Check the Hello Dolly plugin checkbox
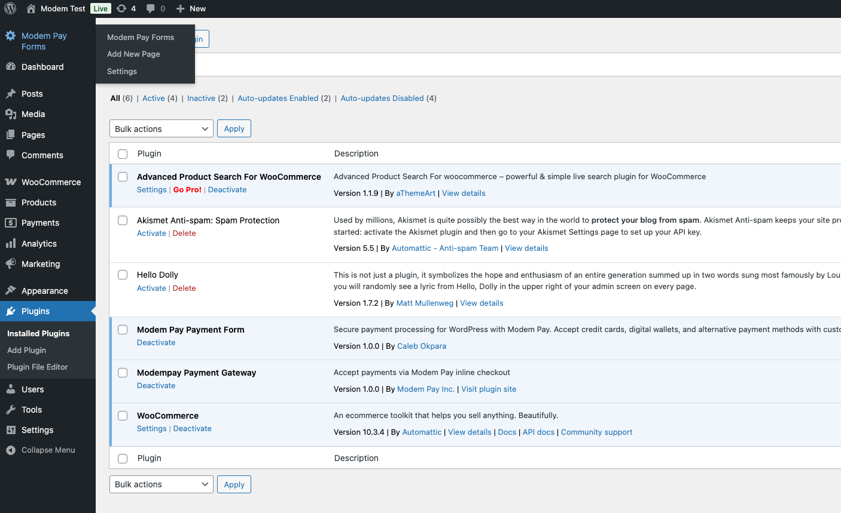 123,275
